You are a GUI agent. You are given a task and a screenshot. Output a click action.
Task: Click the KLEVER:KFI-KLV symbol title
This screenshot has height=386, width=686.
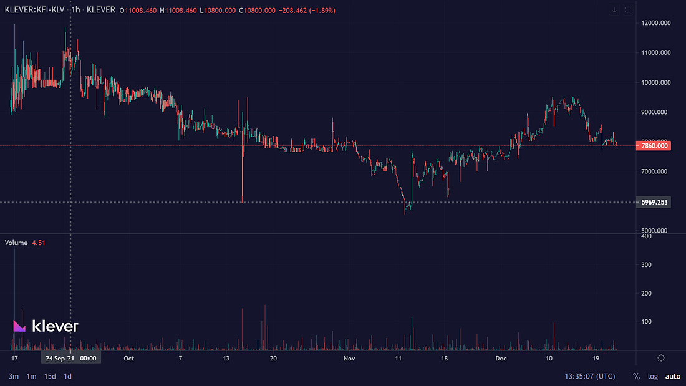(34, 10)
